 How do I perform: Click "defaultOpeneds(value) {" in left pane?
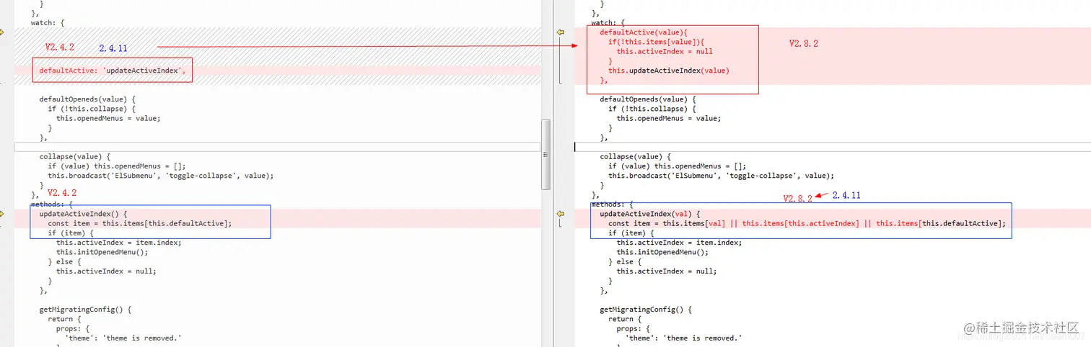(87, 99)
